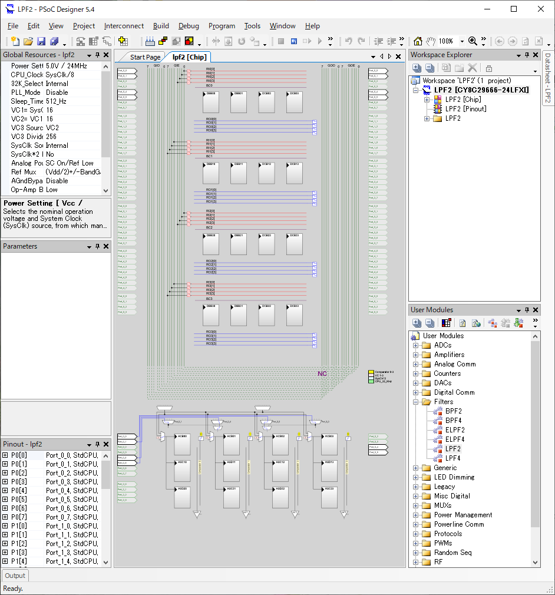Select the LPF2 filter module

point(452,448)
